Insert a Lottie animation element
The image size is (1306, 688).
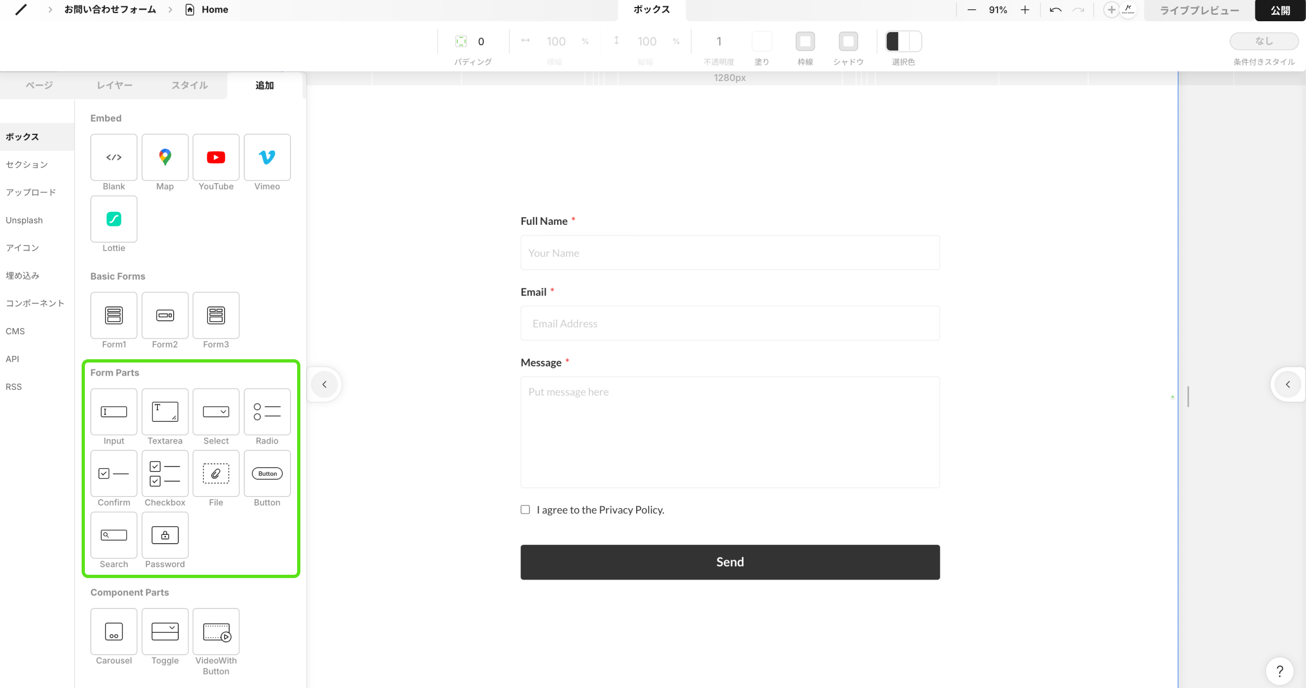(114, 219)
